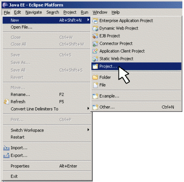This screenshot has width=184, height=182.
Task: Open the Window menu
Action: click(100, 12)
